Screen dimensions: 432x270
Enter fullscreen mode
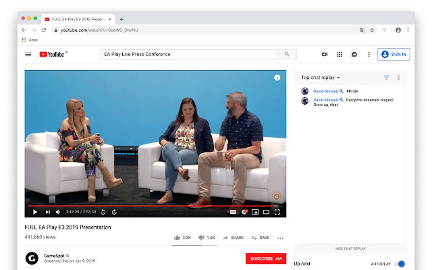(x=277, y=212)
